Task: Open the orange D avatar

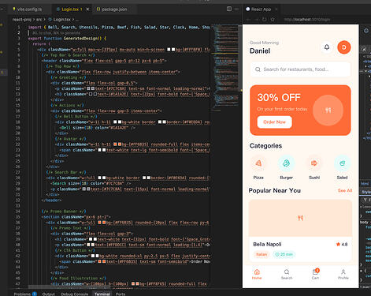Action: coord(344,47)
